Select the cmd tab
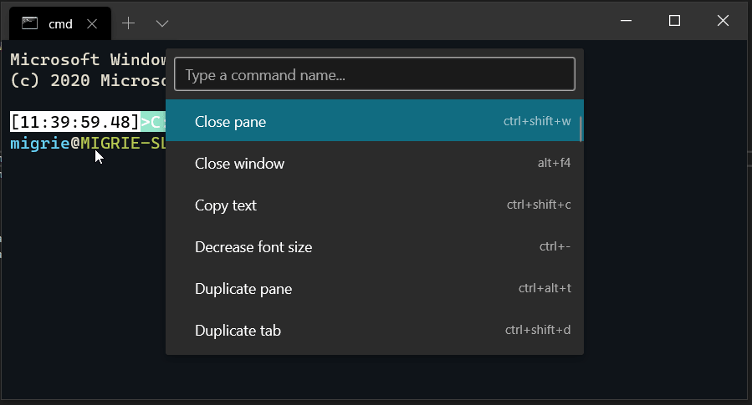Viewport: 752px width, 405px height. [60, 23]
